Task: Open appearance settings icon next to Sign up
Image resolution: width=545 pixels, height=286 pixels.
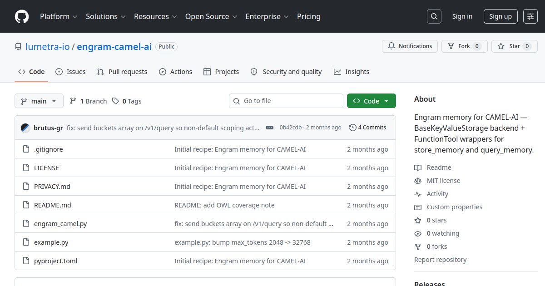Action: pyautogui.click(x=530, y=16)
